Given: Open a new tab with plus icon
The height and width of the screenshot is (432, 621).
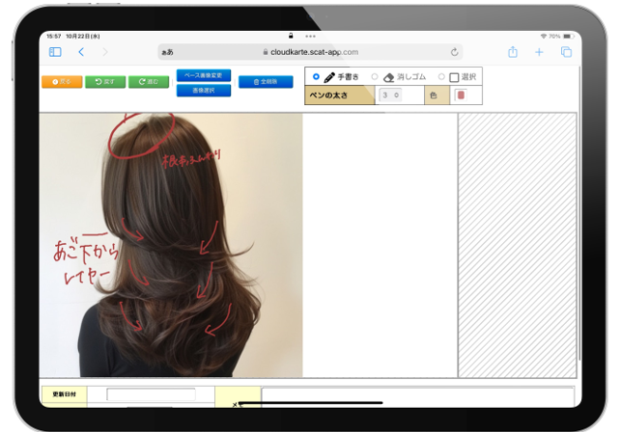Looking at the screenshot, I should (540, 52).
